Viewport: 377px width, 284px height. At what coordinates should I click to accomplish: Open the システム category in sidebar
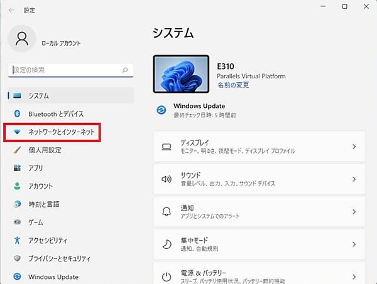point(70,96)
